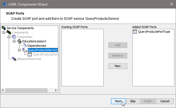Click the Aliases/Resources icon
This screenshot has height=108, width=176.
click(x=14, y=59)
